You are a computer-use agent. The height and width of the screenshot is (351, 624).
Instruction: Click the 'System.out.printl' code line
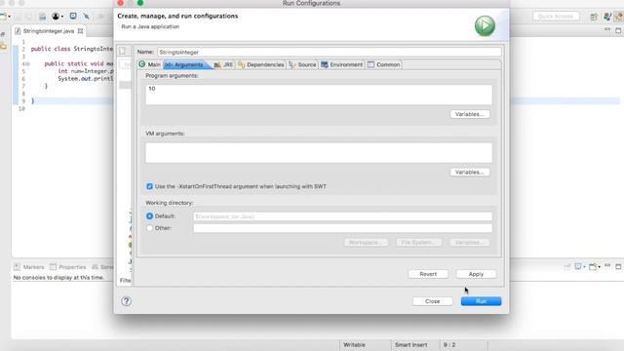tap(86, 79)
